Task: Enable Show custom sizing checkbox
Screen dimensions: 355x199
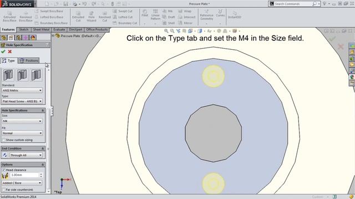Action: (x=4, y=140)
